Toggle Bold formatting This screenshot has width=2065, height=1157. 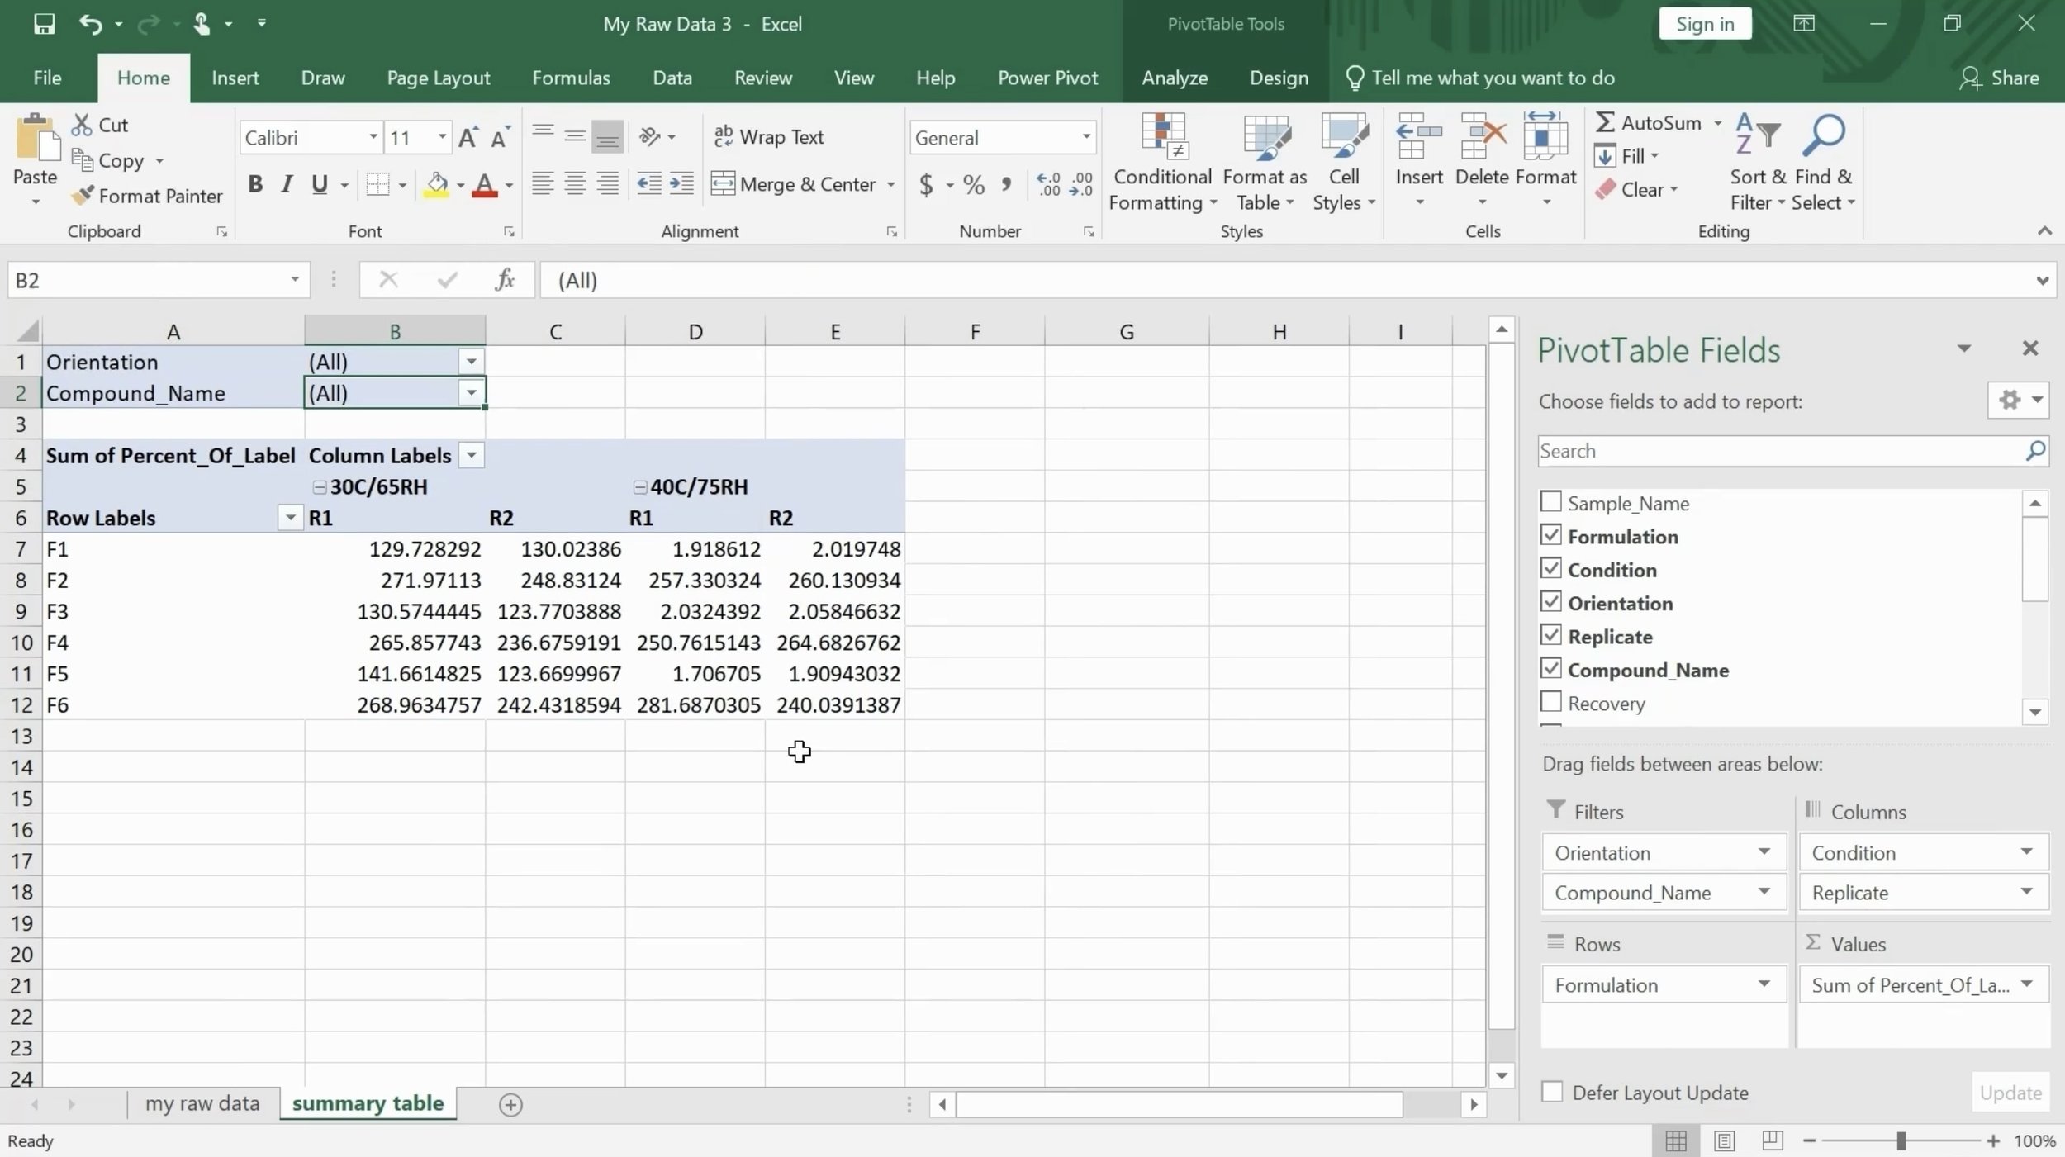point(255,183)
